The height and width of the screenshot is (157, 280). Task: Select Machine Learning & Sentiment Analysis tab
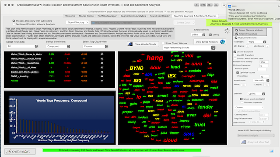195,16
